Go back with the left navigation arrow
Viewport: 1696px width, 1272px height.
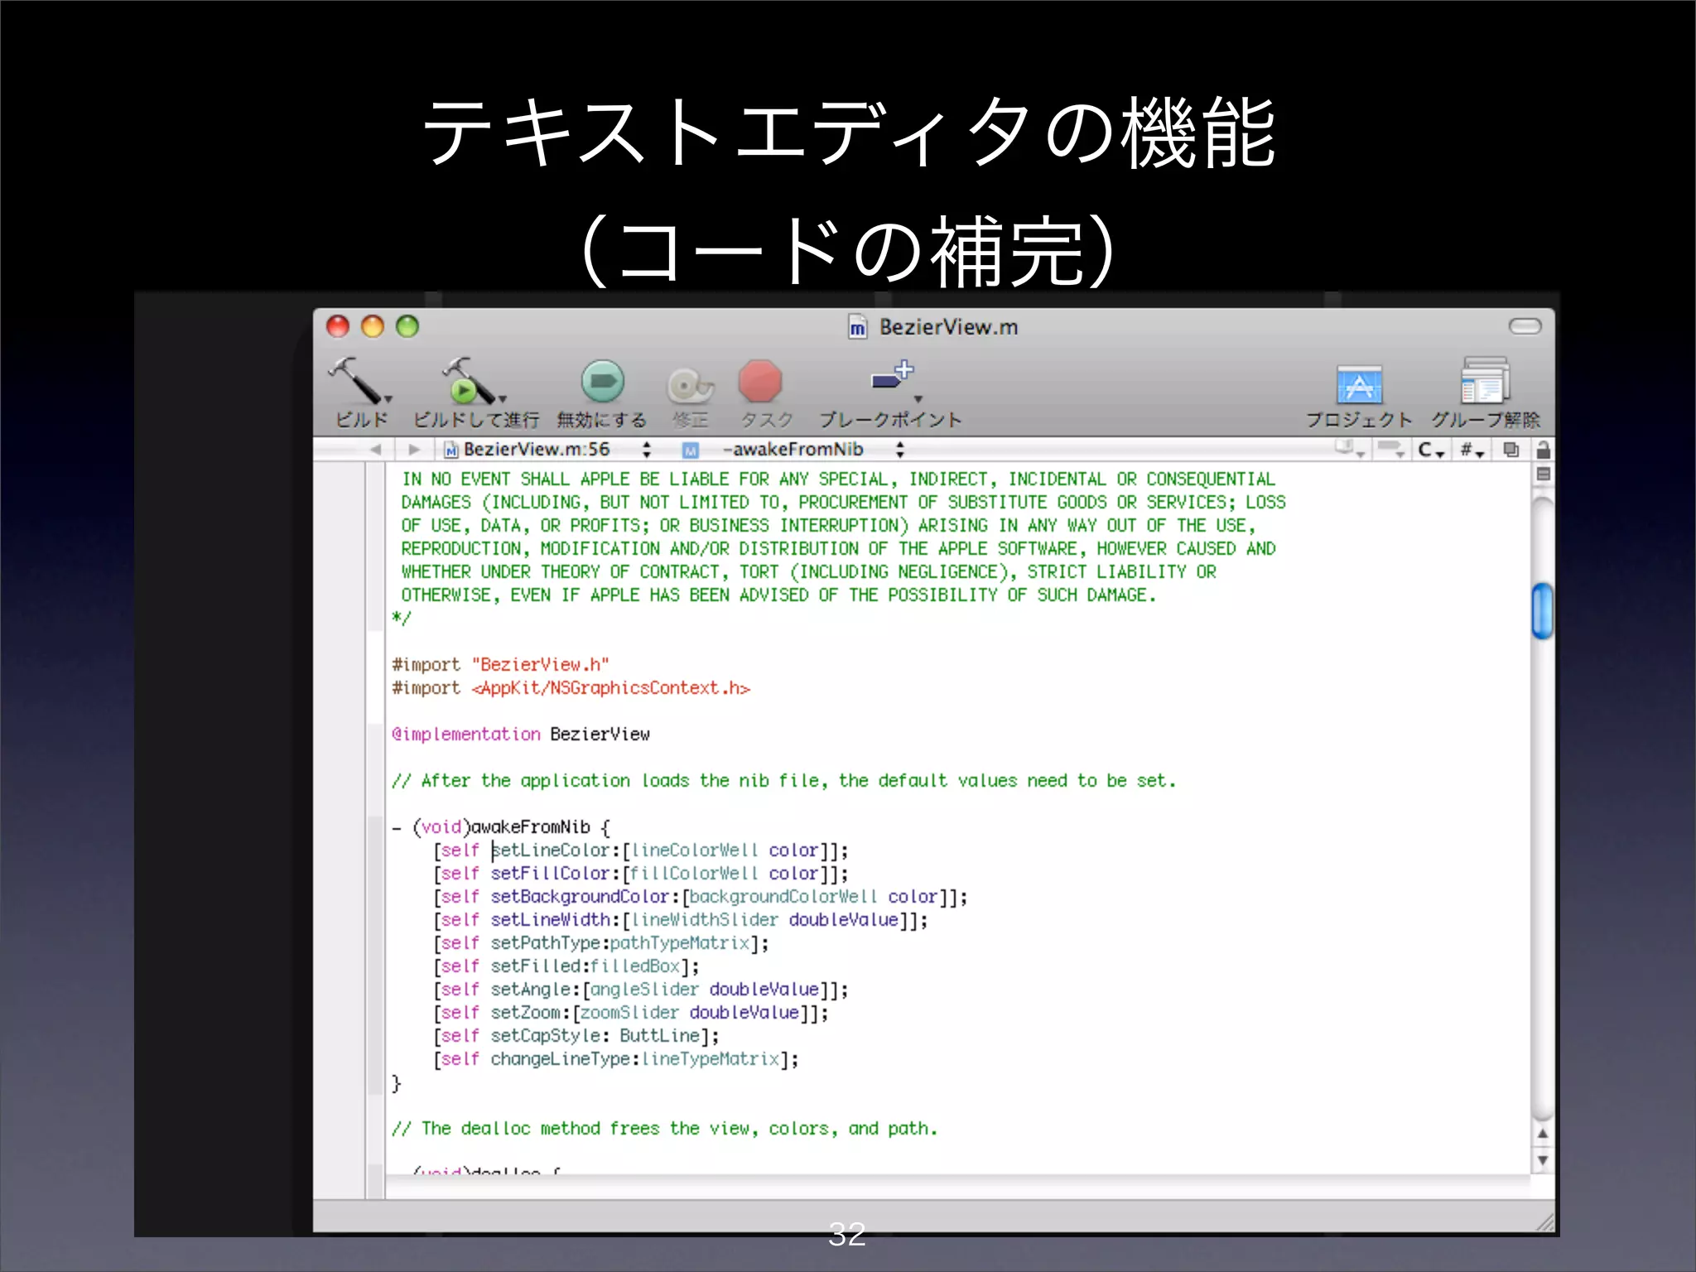tap(375, 450)
